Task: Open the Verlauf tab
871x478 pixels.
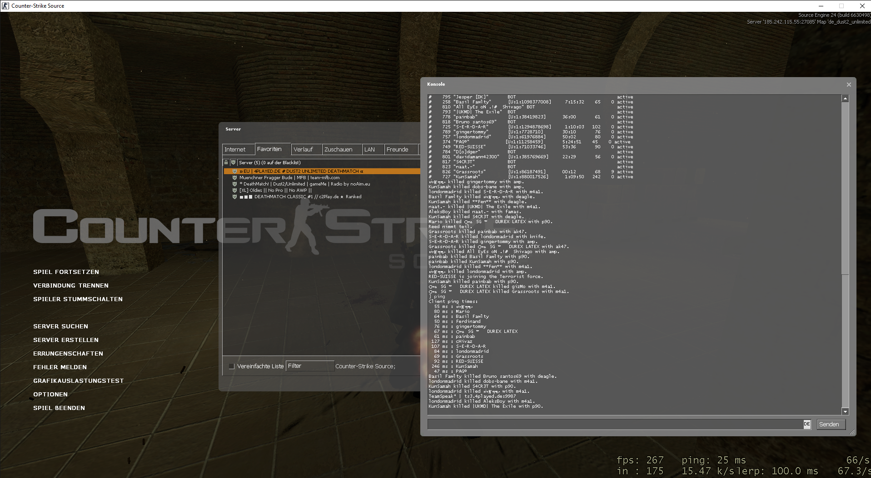Action: tap(306, 149)
